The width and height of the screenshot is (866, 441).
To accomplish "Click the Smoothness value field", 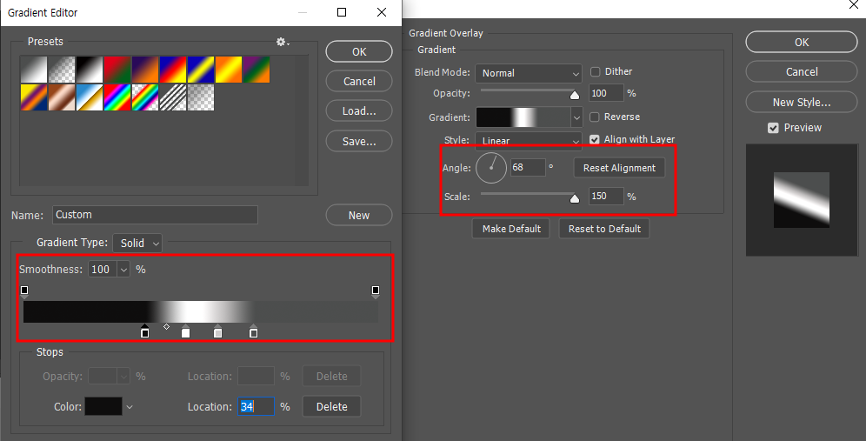I will click(x=103, y=270).
